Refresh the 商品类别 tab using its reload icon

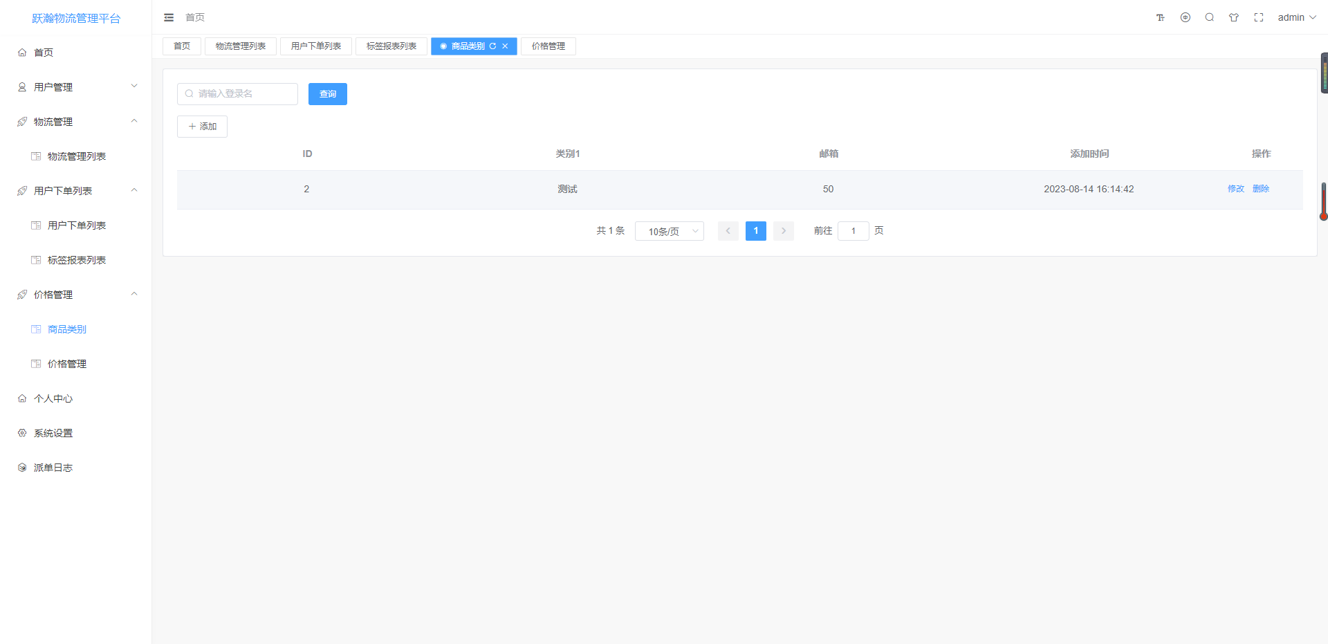tap(492, 46)
